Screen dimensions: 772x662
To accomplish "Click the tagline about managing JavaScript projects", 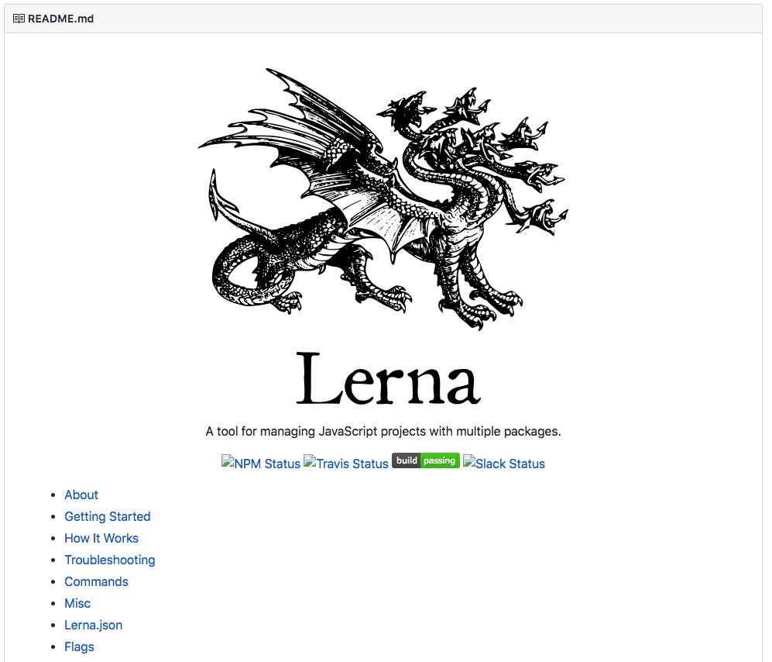I will pos(383,431).
